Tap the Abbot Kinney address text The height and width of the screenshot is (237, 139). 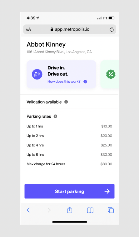[x=59, y=52]
